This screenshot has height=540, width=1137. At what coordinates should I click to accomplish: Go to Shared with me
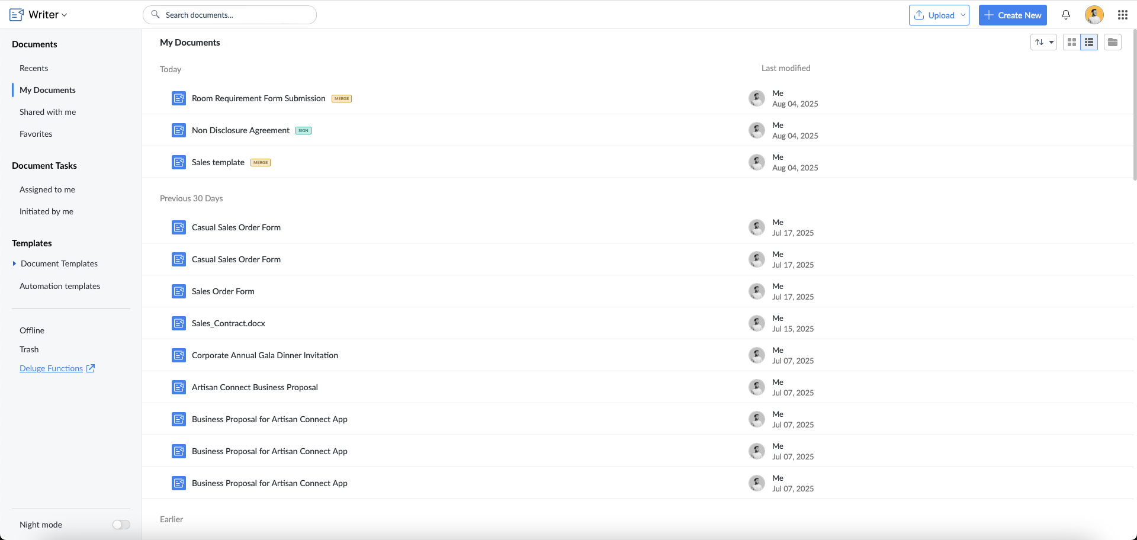[x=47, y=112]
